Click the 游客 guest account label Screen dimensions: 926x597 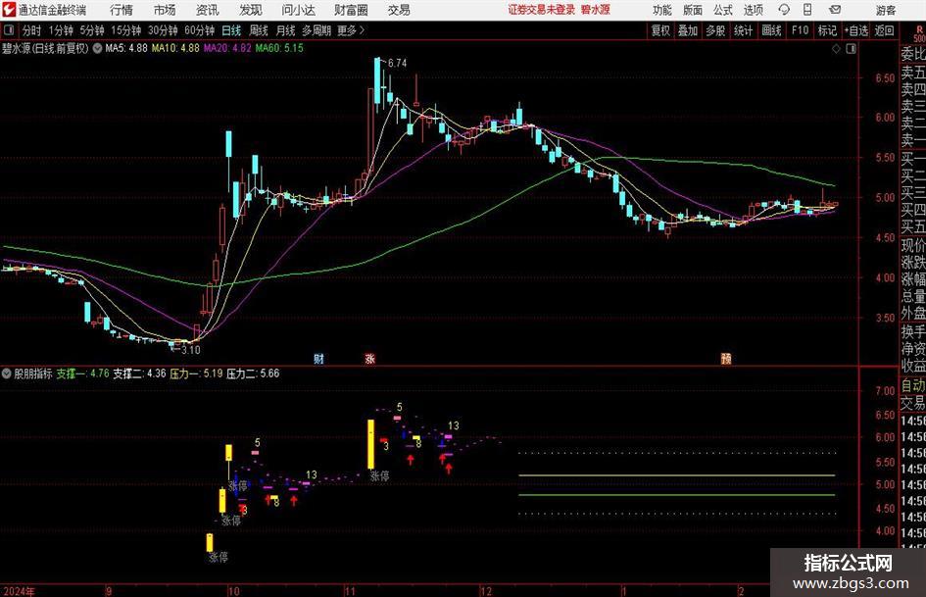(885, 10)
